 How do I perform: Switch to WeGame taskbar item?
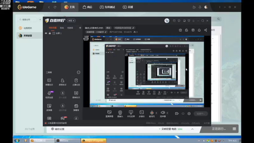point(68,140)
